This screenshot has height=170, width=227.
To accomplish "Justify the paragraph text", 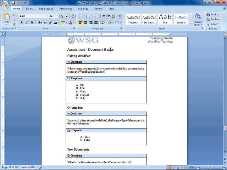I will coord(96,23).
